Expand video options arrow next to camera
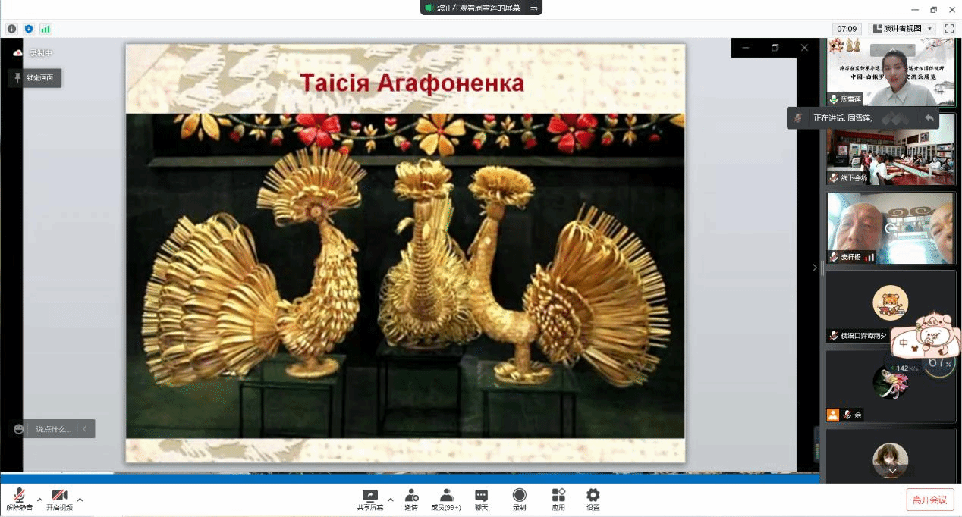Viewport: 962px width, 517px height. 80,500
